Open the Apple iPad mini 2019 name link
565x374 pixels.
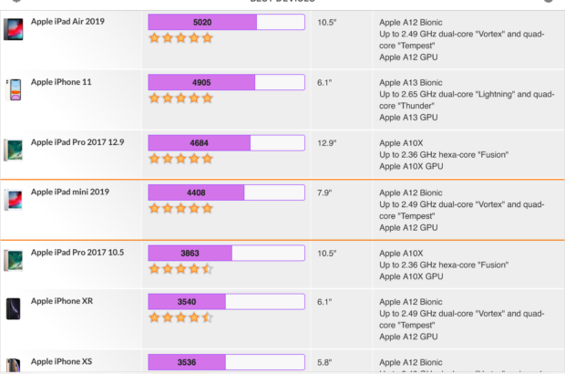click(x=72, y=192)
